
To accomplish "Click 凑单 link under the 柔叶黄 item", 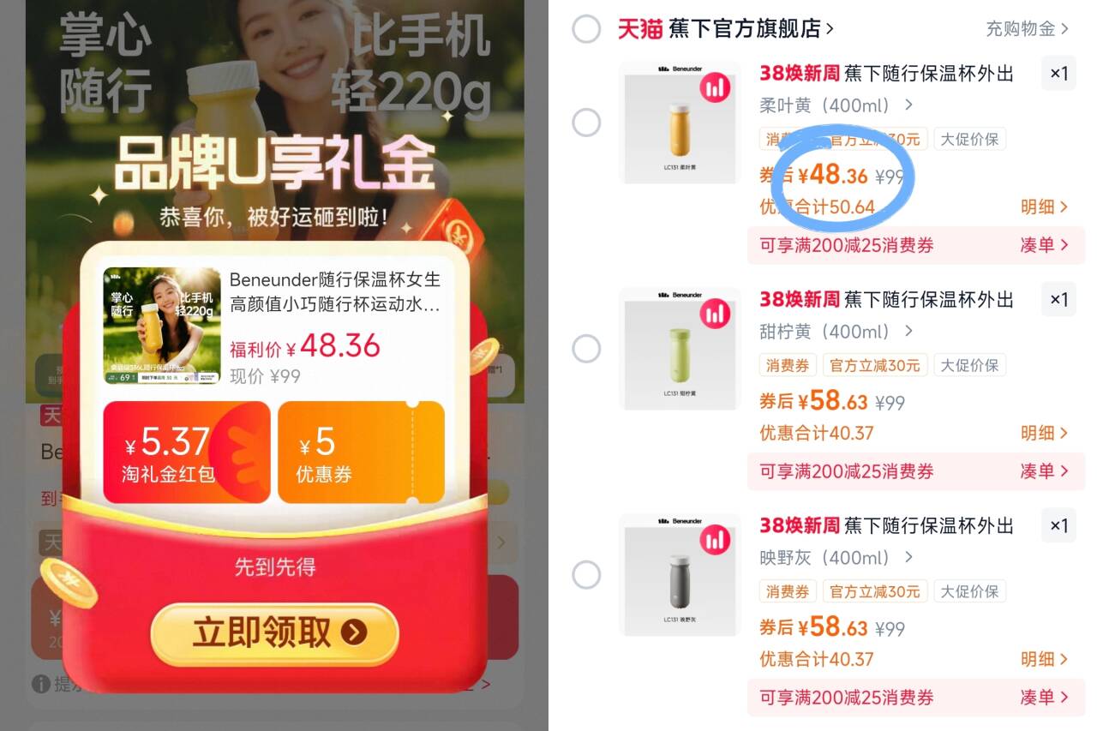I will pyautogui.click(x=1045, y=245).
